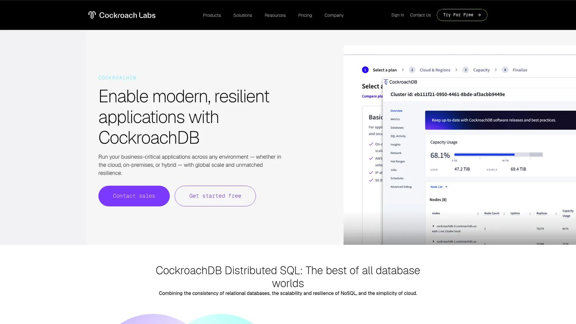Open Overview in the console sidebar
The image size is (576, 324).
tap(396, 111)
